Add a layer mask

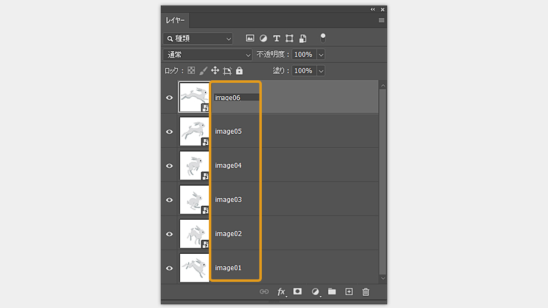[298, 292]
